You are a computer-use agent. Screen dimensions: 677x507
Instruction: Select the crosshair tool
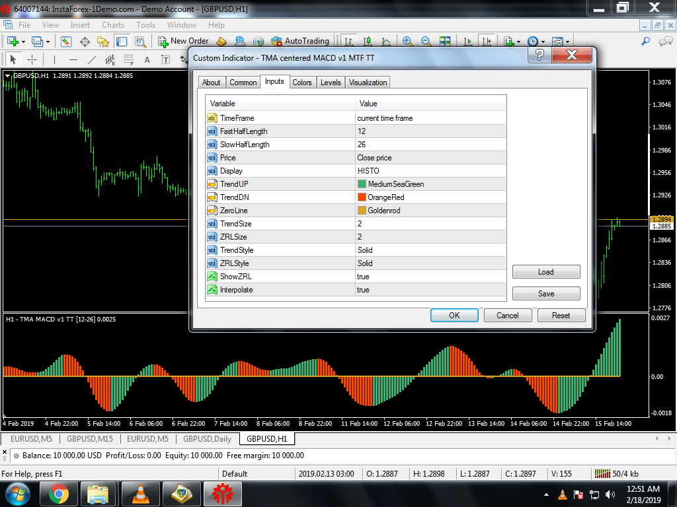(x=32, y=59)
